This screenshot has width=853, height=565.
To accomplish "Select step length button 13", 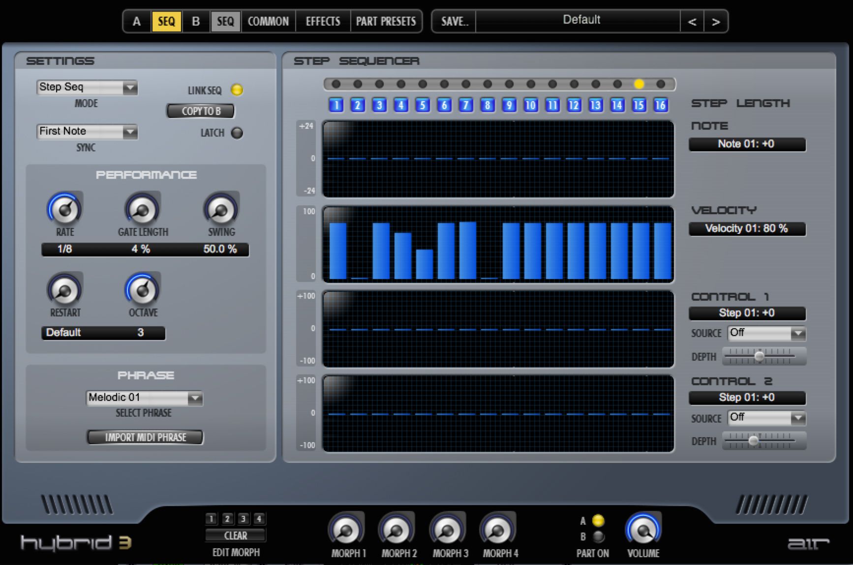I will [596, 105].
